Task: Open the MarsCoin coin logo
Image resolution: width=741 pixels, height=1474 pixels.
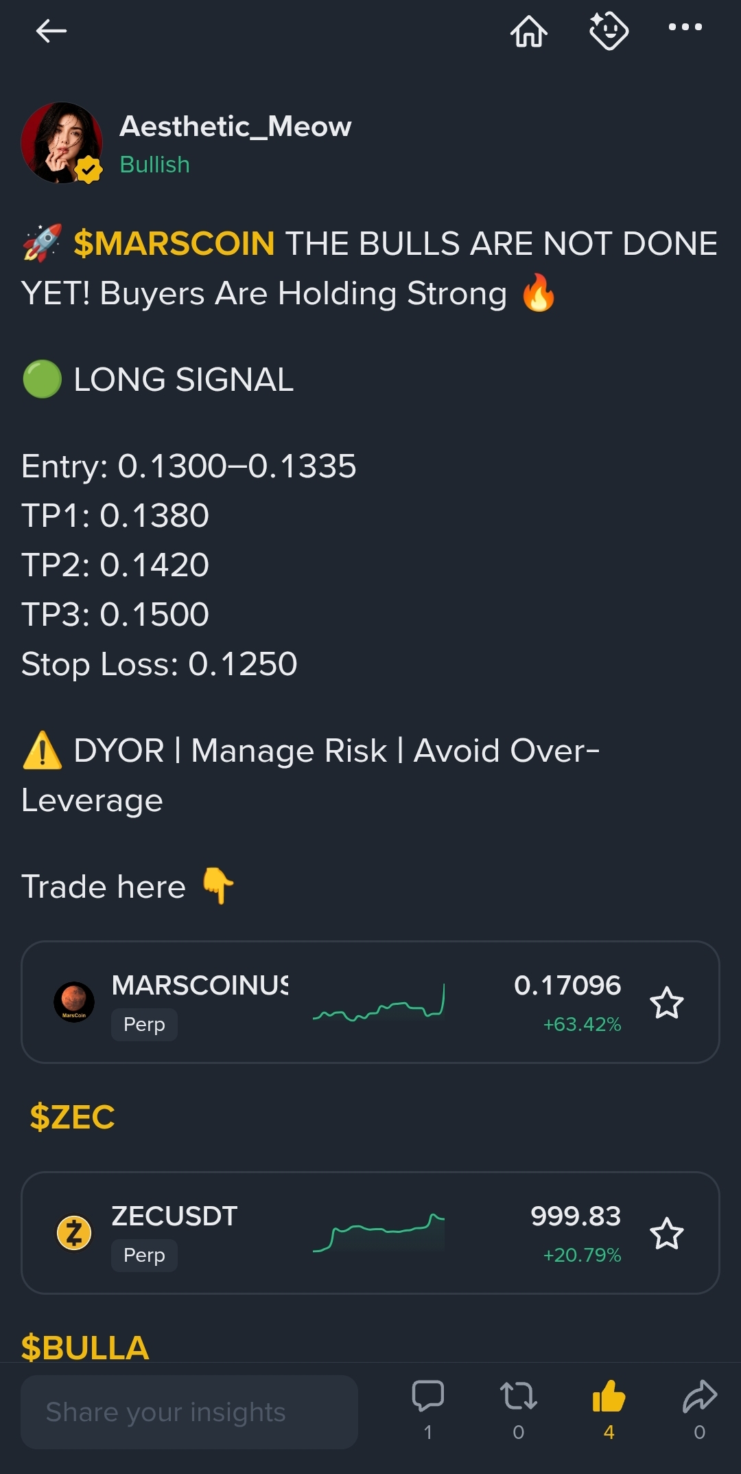Action: click(x=74, y=1002)
